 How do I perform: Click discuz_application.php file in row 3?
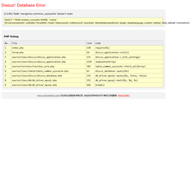[49, 57]
